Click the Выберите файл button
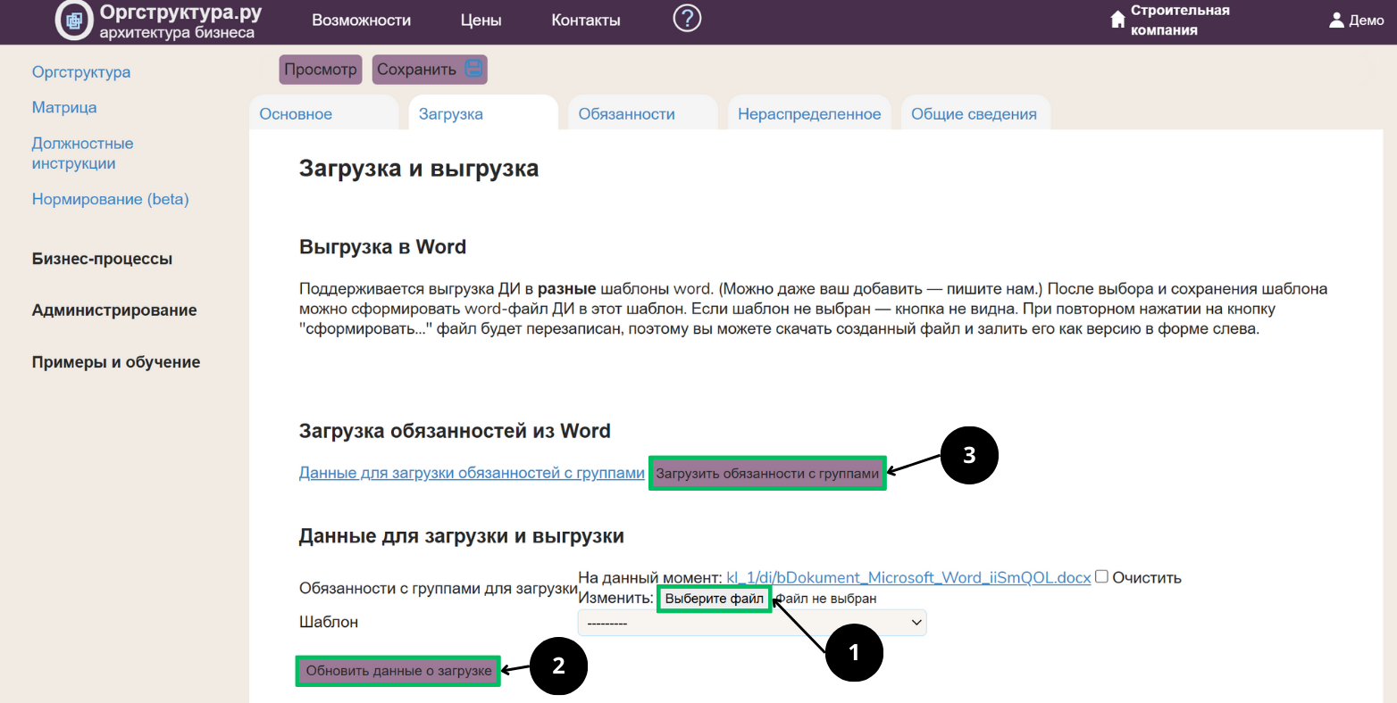The height and width of the screenshot is (703, 1397). [715, 599]
